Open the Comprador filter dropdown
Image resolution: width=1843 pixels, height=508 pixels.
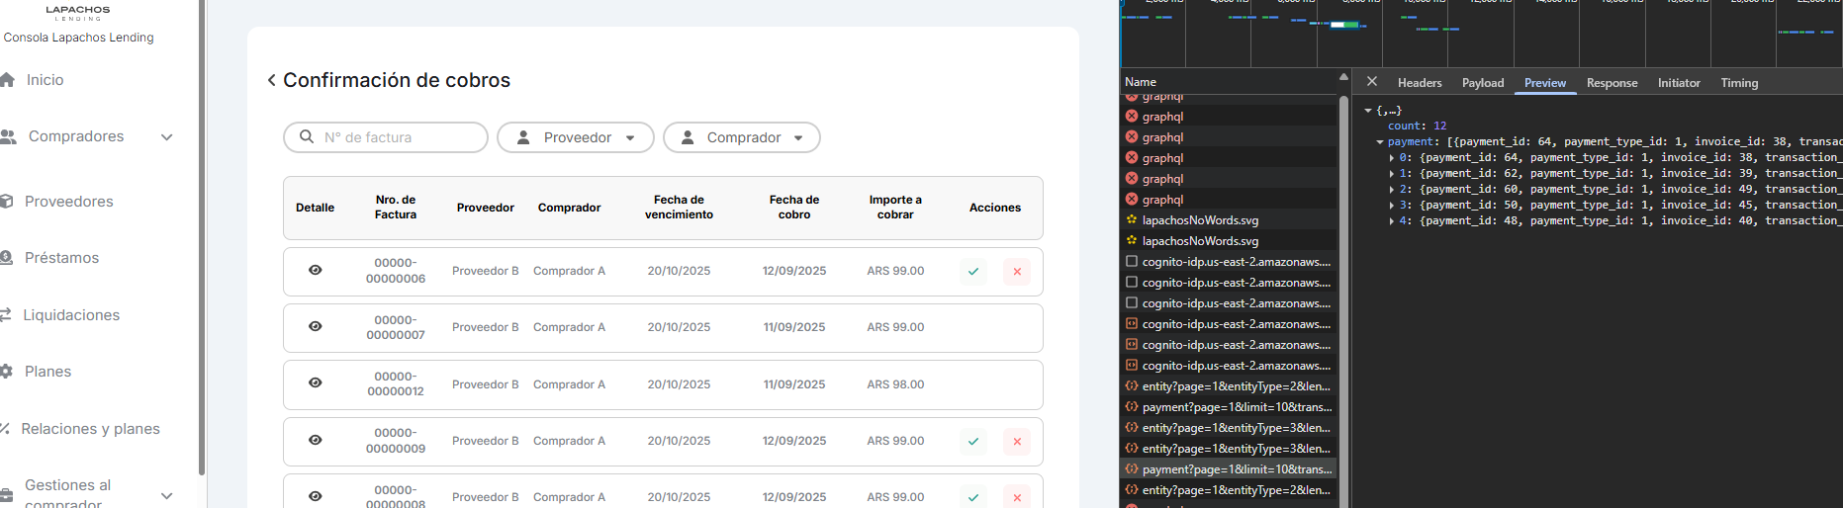(x=742, y=137)
